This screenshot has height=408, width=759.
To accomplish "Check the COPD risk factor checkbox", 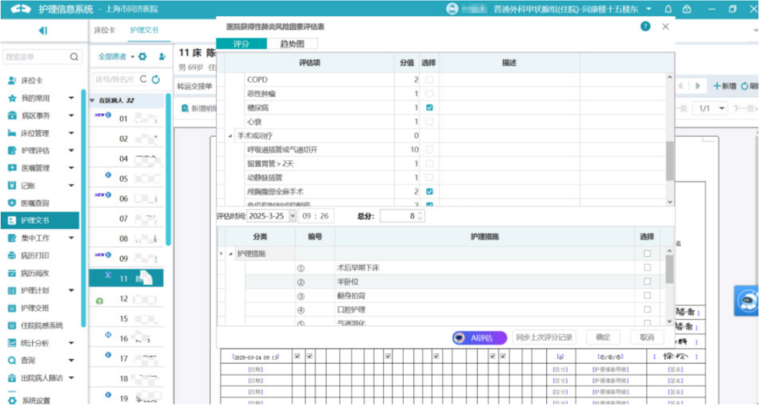I will coord(429,80).
